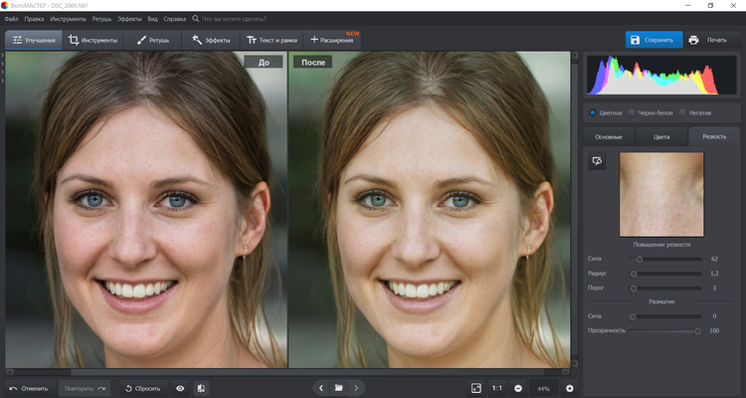Click fit-to-screen zoom icon
This screenshot has width=746, height=398.
tap(476, 387)
